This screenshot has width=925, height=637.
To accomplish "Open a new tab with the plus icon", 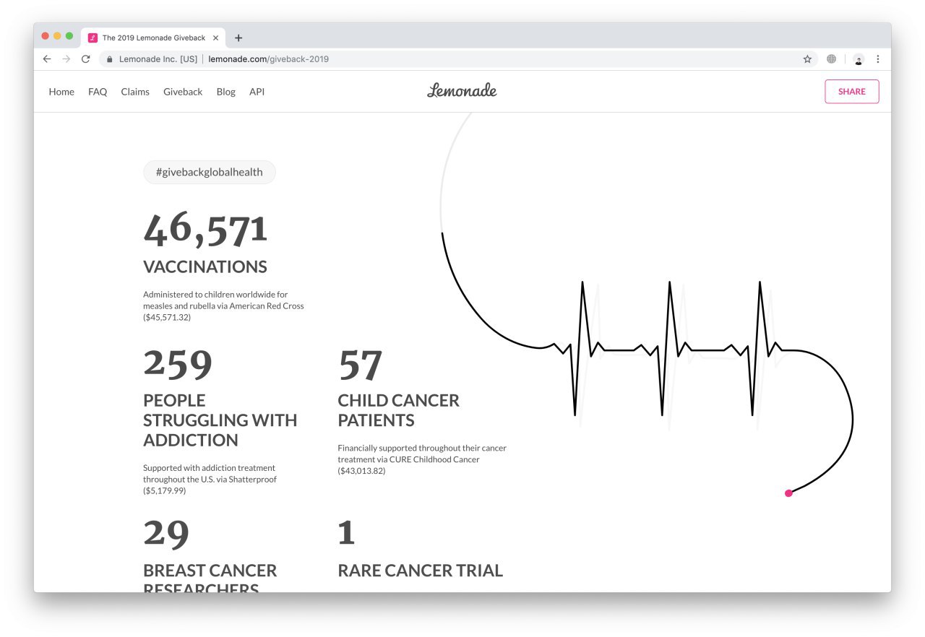I will coord(238,38).
